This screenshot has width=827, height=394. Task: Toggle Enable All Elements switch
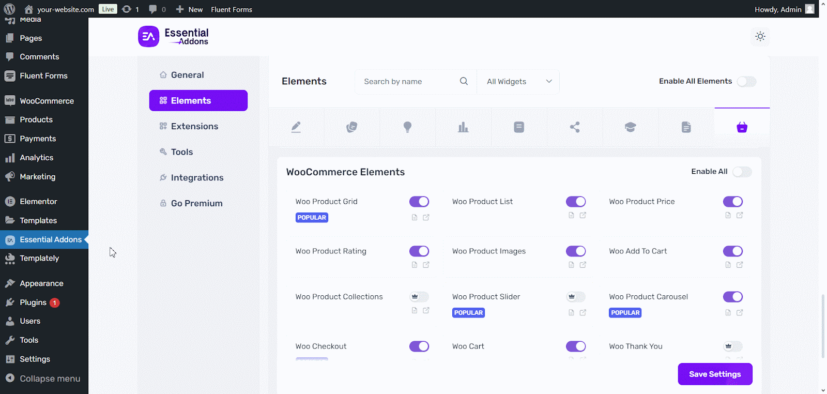pos(746,81)
